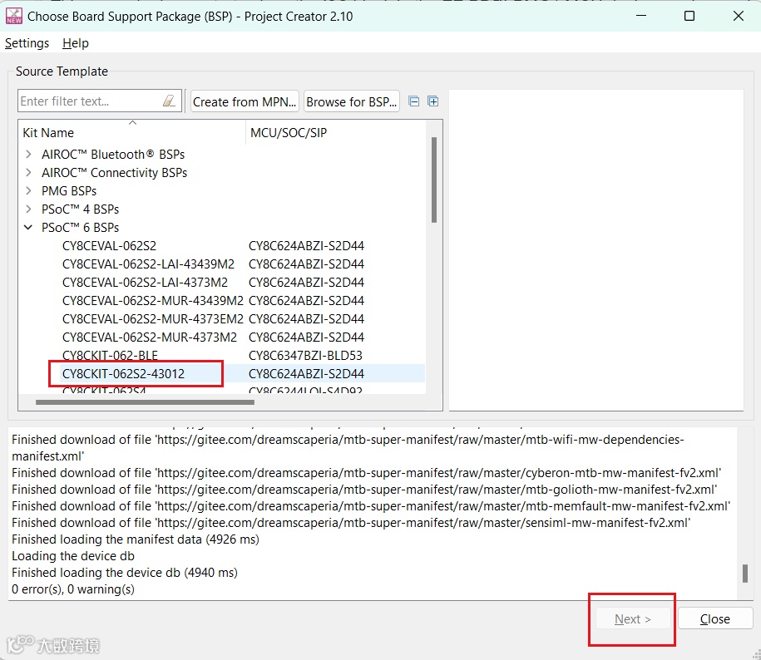This screenshot has height=660, width=761.
Task: Click MCU cell of CY8CKIT-062S2-43012 row
Action: click(306, 374)
